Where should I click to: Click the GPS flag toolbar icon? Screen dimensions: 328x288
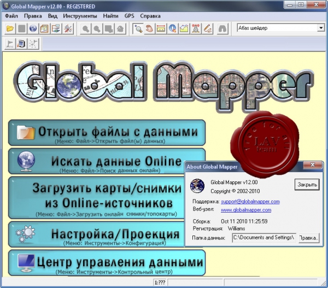click(10, 44)
